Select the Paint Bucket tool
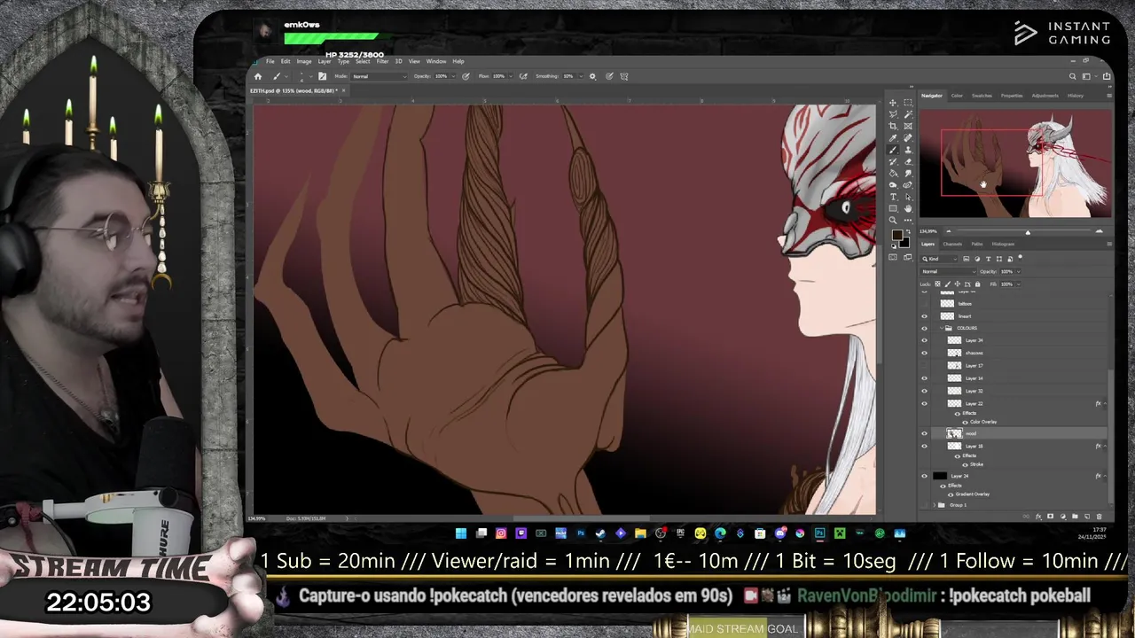The image size is (1135, 638). (893, 173)
